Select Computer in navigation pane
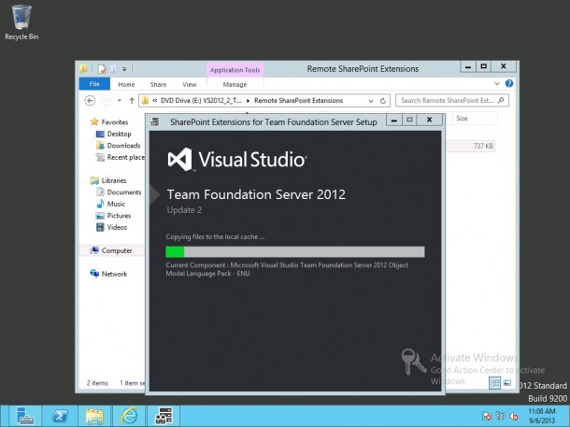This screenshot has width=570, height=427. (x=117, y=250)
